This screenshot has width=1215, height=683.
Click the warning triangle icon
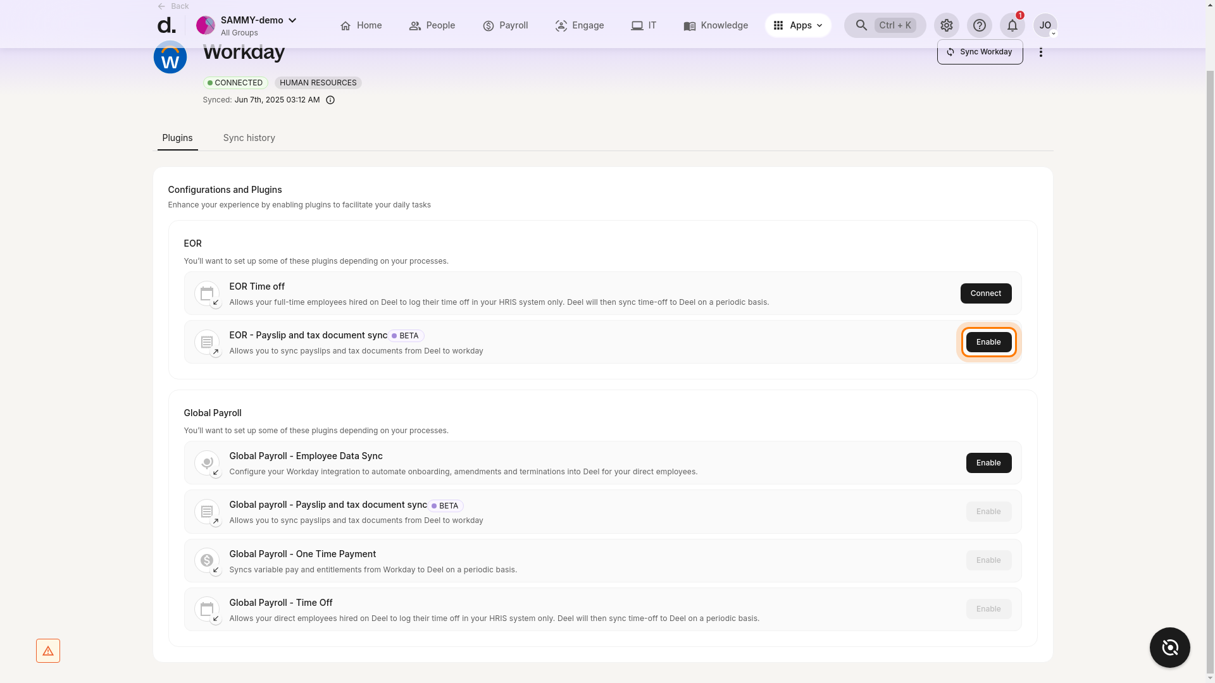(x=48, y=651)
